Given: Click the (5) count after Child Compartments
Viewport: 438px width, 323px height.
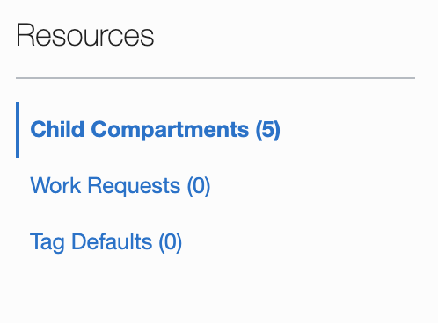Looking at the screenshot, I should tap(267, 130).
